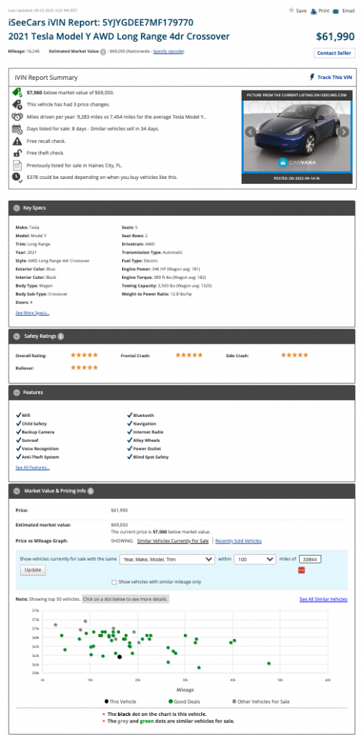Switch to Recently Sold Vehicles view

238,541
